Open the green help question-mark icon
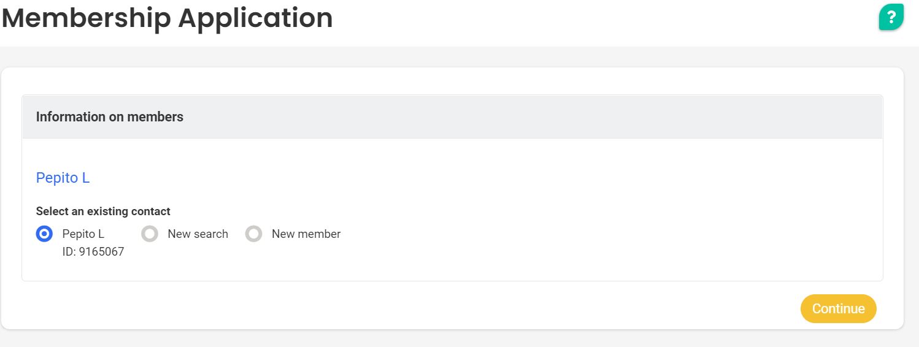The image size is (919, 347). 891,17
